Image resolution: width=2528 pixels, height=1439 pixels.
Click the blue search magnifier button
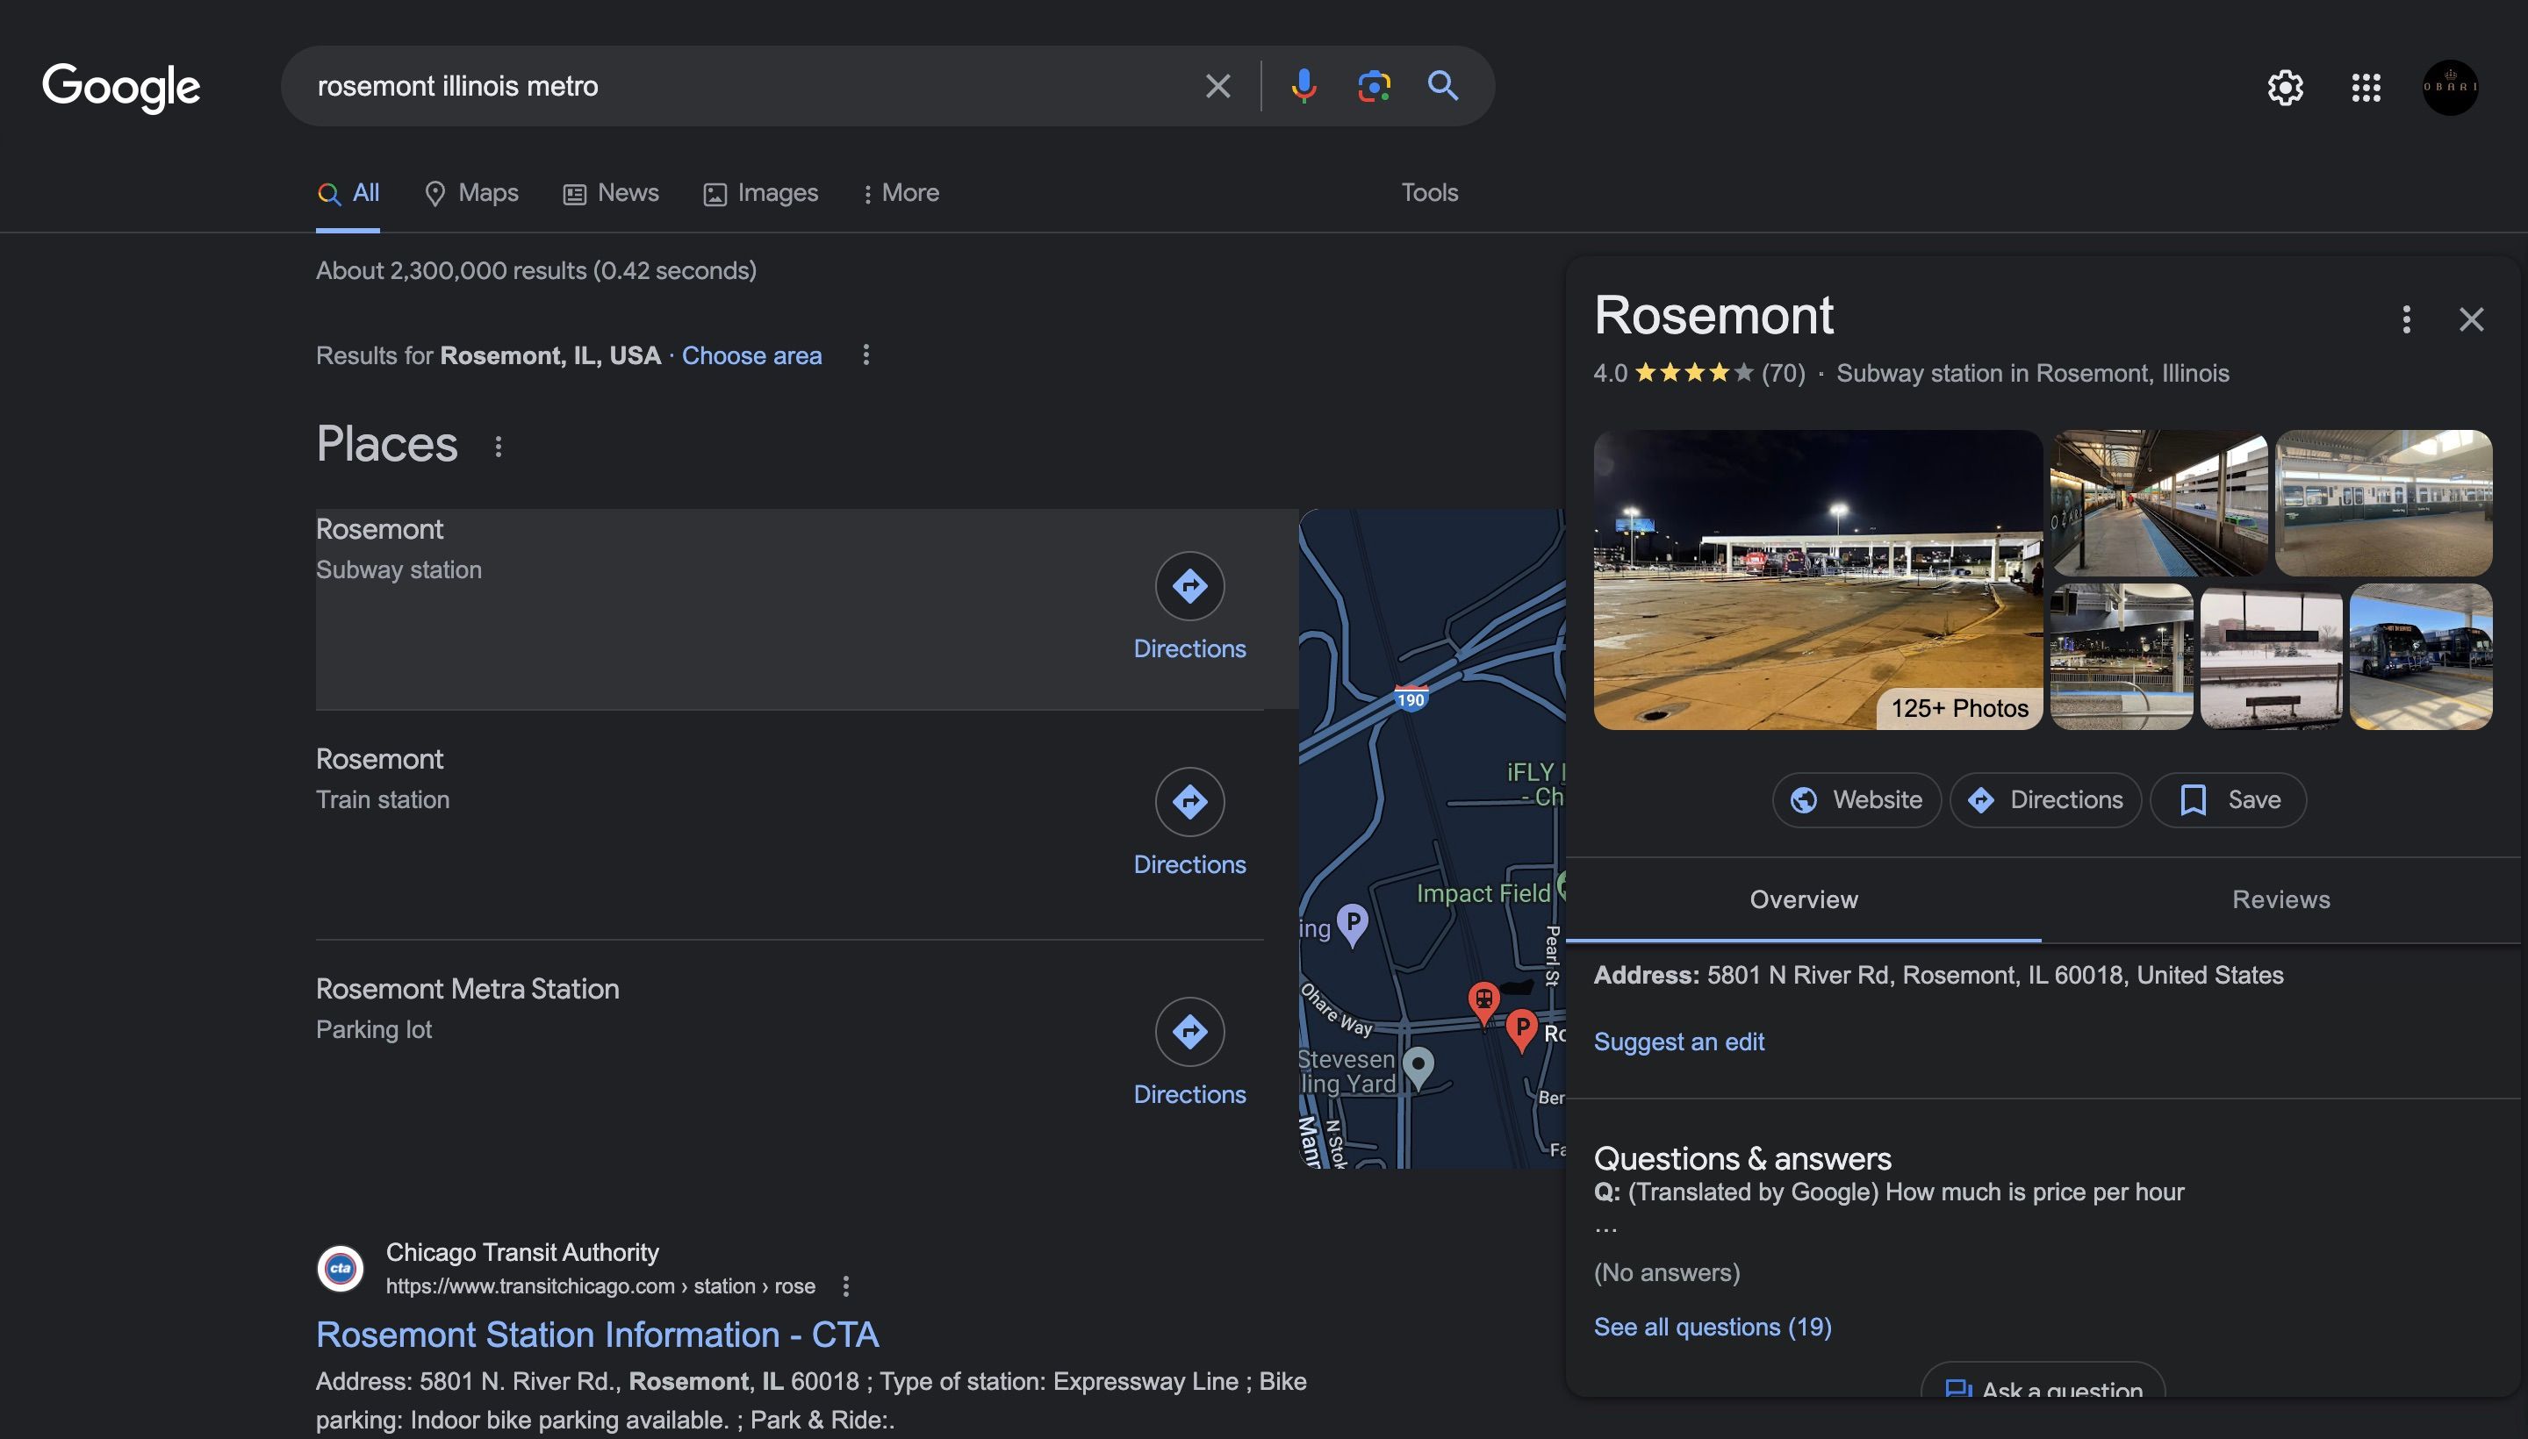(x=1442, y=86)
